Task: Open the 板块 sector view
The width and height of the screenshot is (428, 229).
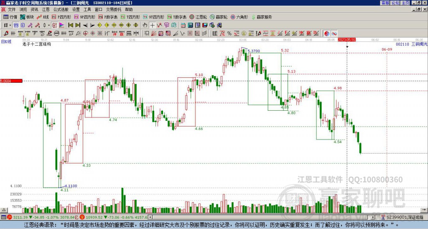Action: [x=27, y=17]
